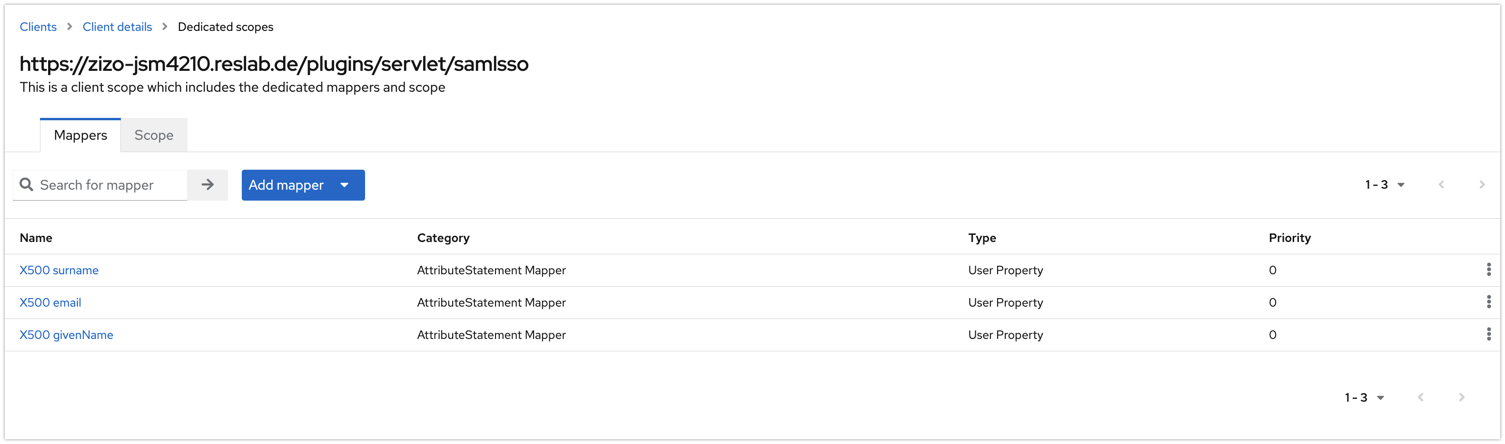This screenshot has height=444, width=1505.
Task: Open bottom 1-3 per-page dropdown
Action: click(1364, 397)
